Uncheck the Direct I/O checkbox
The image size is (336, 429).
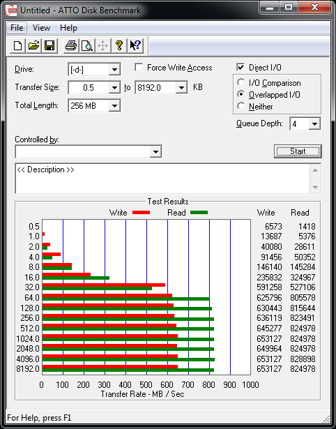click(x=240, y=67)
